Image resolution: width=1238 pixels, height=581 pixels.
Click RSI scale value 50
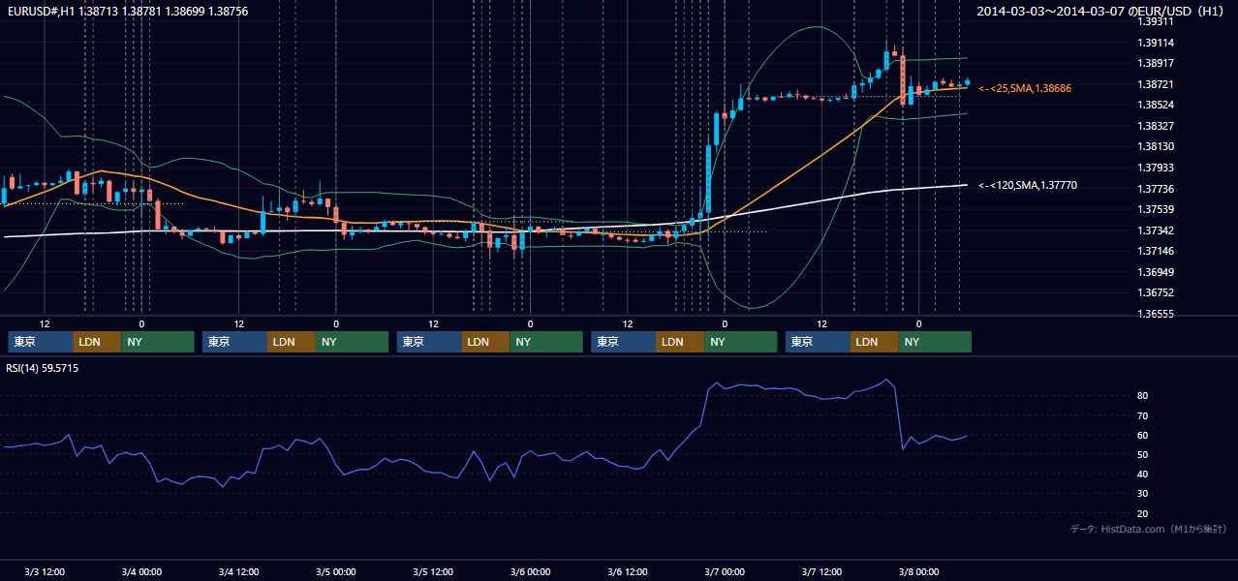(1143, 454)
